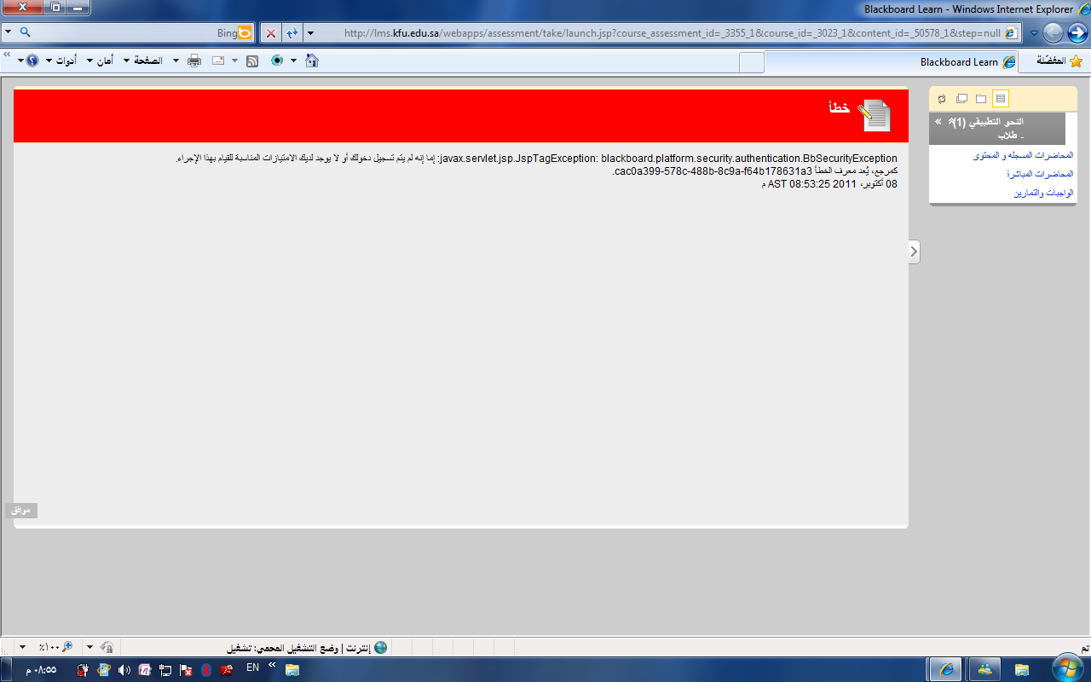This screenshot has height=682, width=1091.
Task: Click the volume speaker tray icon
Action: tap(124, 670)
